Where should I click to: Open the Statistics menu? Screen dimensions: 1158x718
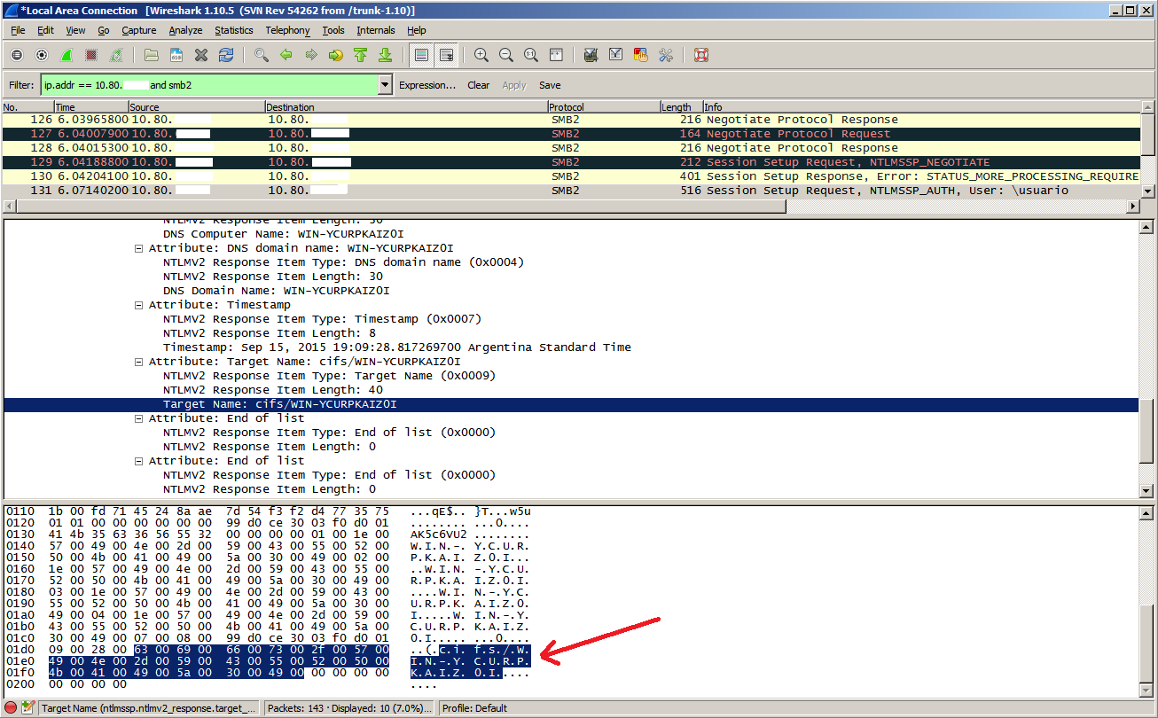pos(233,30)
